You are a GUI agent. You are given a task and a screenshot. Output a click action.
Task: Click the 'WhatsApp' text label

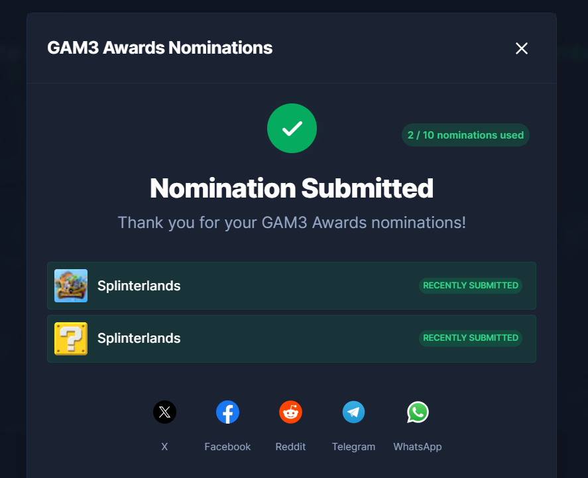point(418,447)
